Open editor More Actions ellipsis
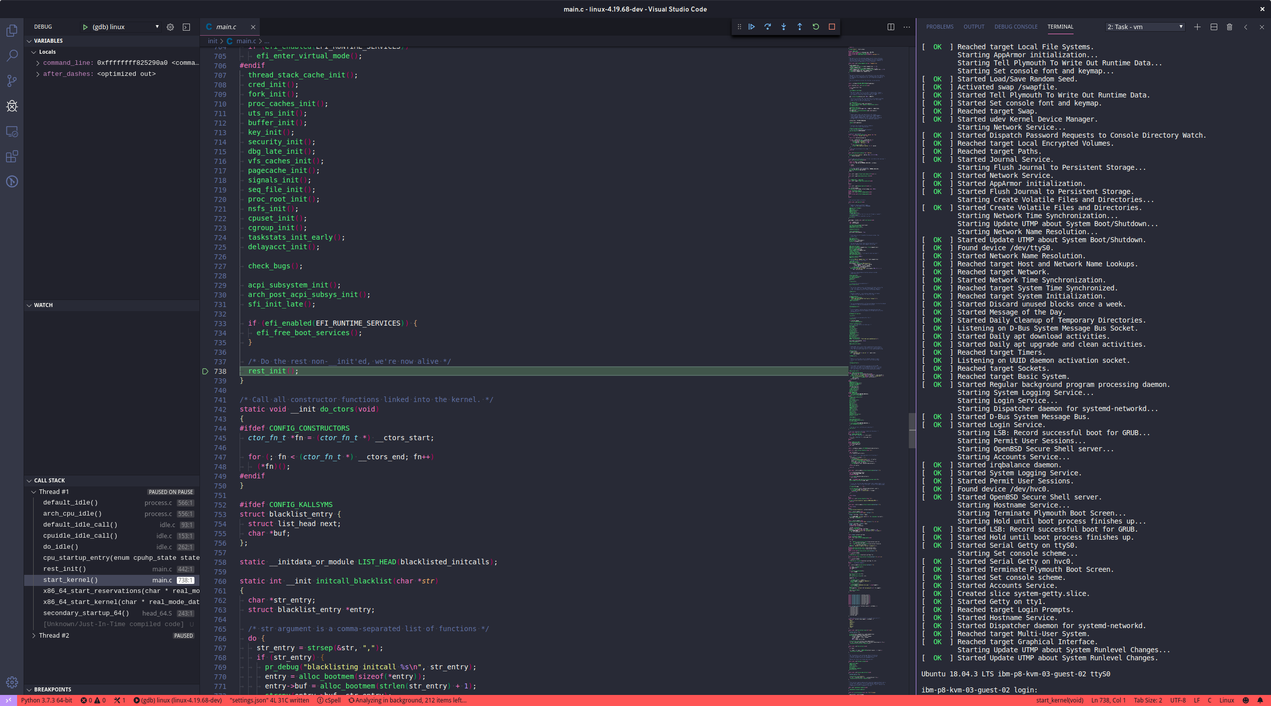 coord(907,27)
